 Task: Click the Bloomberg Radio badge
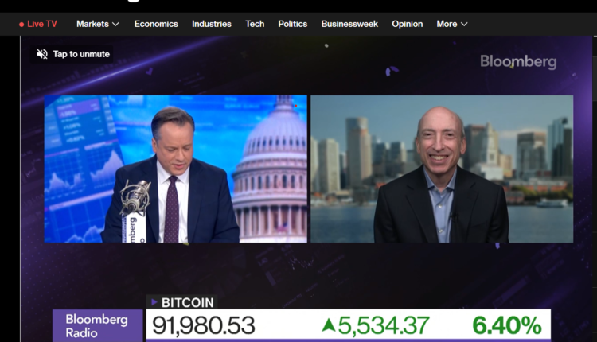[x=97, y=325]
